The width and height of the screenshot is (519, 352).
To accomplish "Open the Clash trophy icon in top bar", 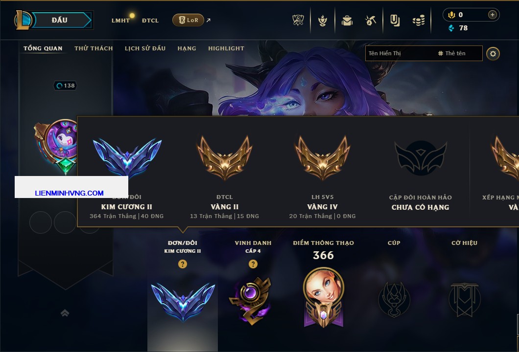I will coord(298,20).
